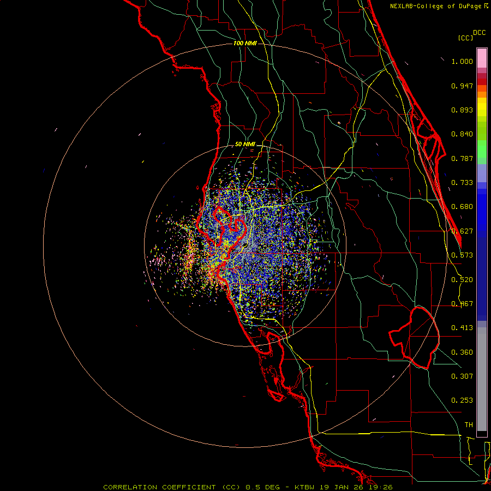
Task: Click the 0.413 scale value
Action: coord(462,328)
